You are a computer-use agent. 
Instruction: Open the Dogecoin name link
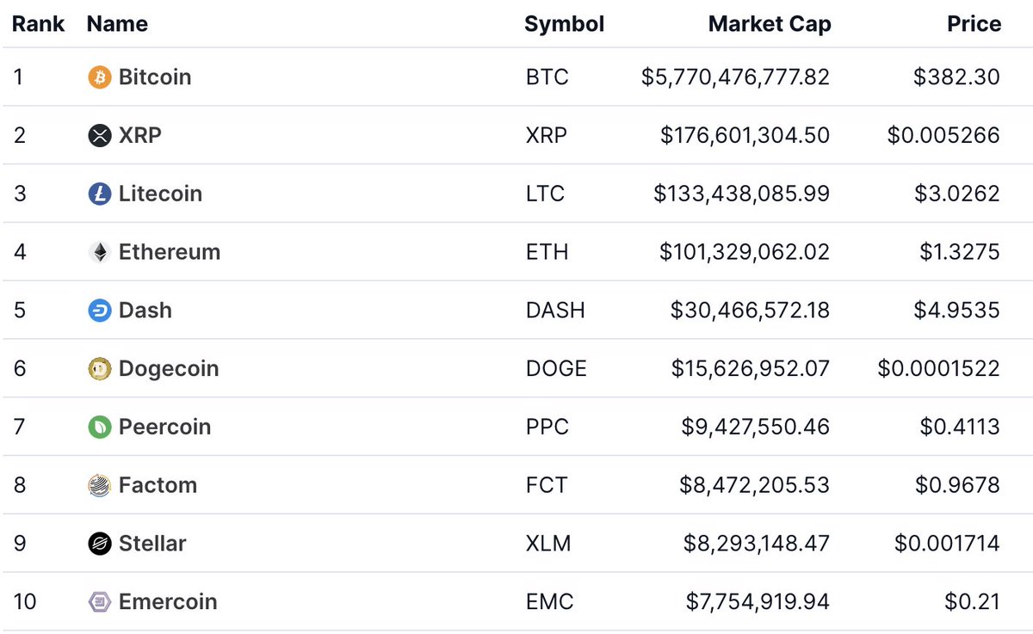point(169,369)
